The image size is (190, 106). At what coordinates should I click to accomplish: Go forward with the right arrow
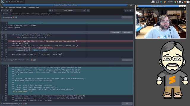[x=11, y=11]
